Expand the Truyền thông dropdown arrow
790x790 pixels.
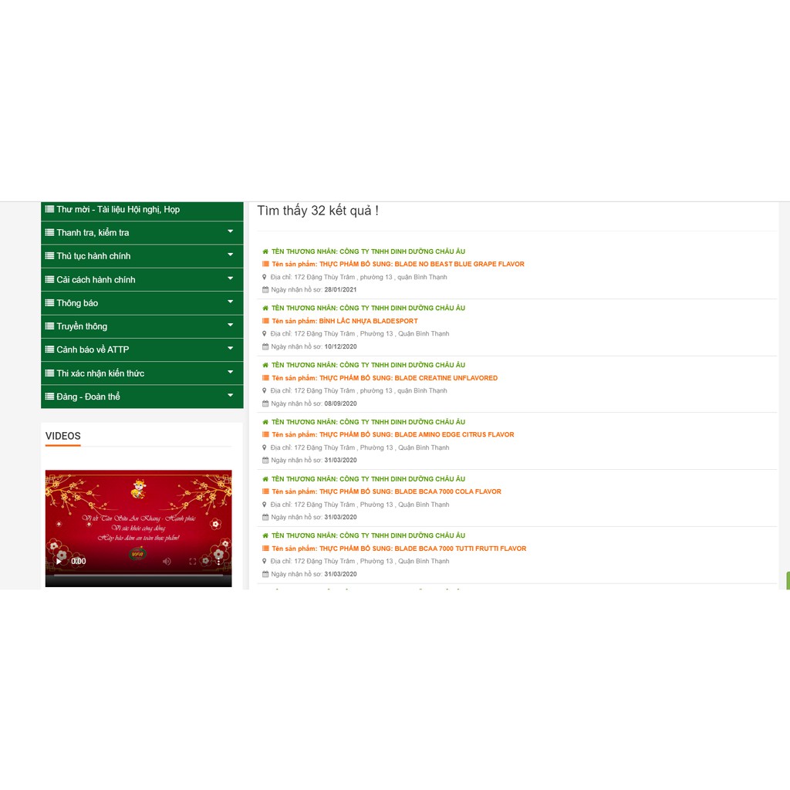pos(230,325)
